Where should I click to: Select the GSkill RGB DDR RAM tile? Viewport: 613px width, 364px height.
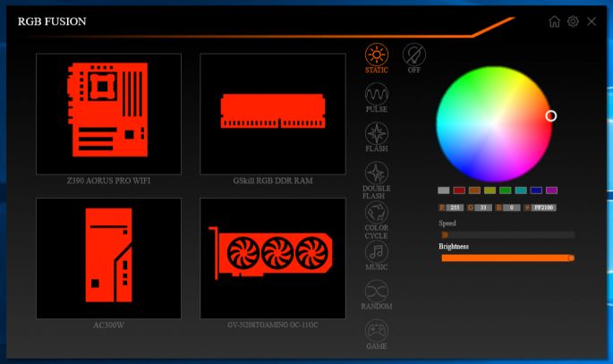click(x=272, y=114)
